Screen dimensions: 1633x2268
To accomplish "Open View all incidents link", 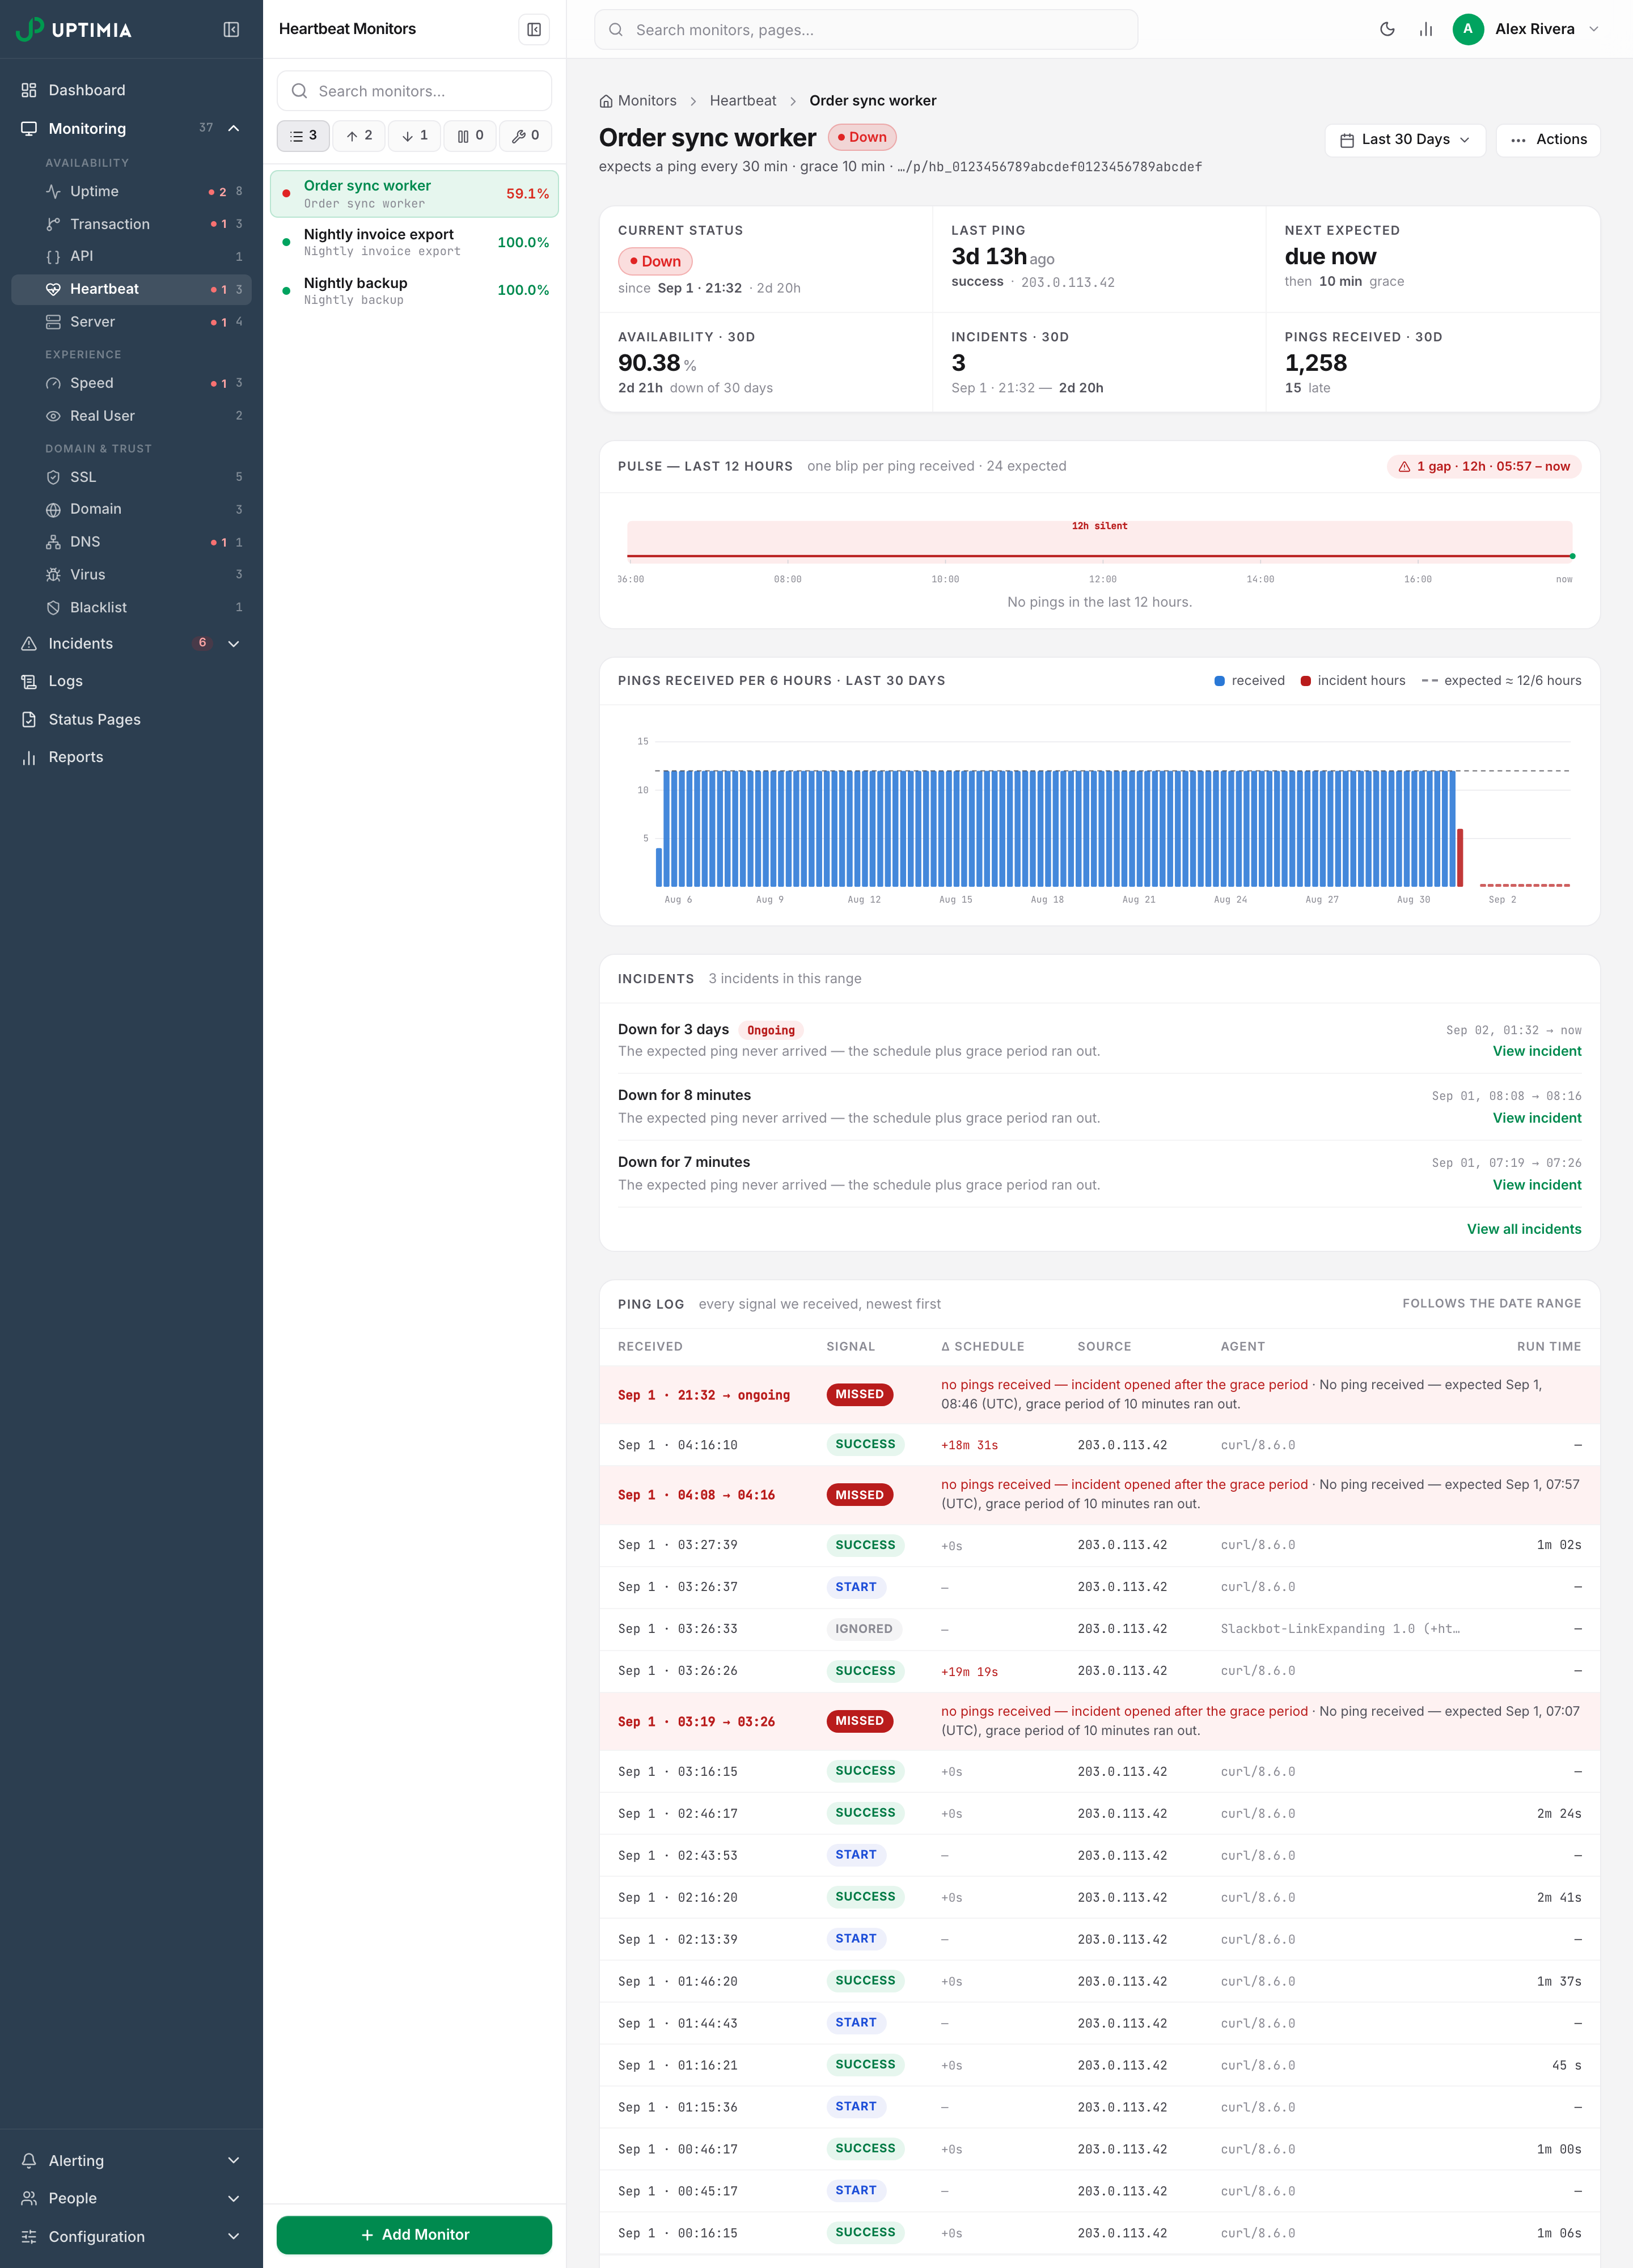I will click(x=1524, y=1229).
